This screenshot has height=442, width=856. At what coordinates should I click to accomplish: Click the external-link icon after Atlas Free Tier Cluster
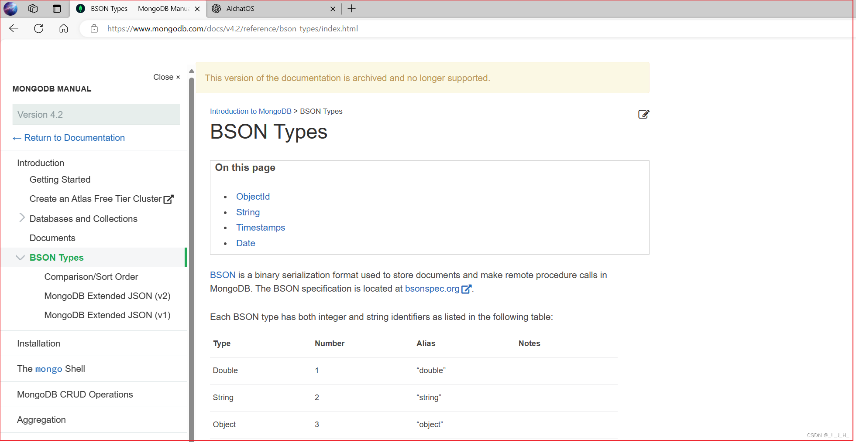168,199
